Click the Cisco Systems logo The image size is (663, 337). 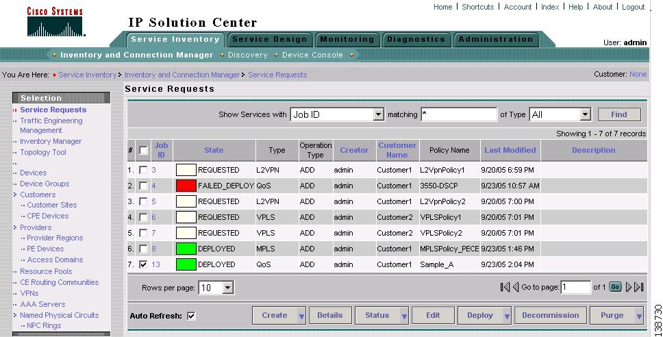[55, 22]
